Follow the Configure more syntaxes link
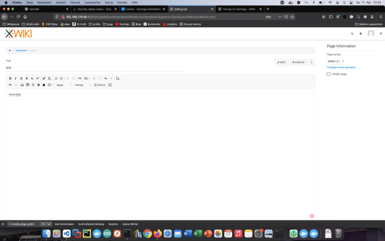This screenshot has height=241, width=385. pyautogui.click(x=341, y=67)
